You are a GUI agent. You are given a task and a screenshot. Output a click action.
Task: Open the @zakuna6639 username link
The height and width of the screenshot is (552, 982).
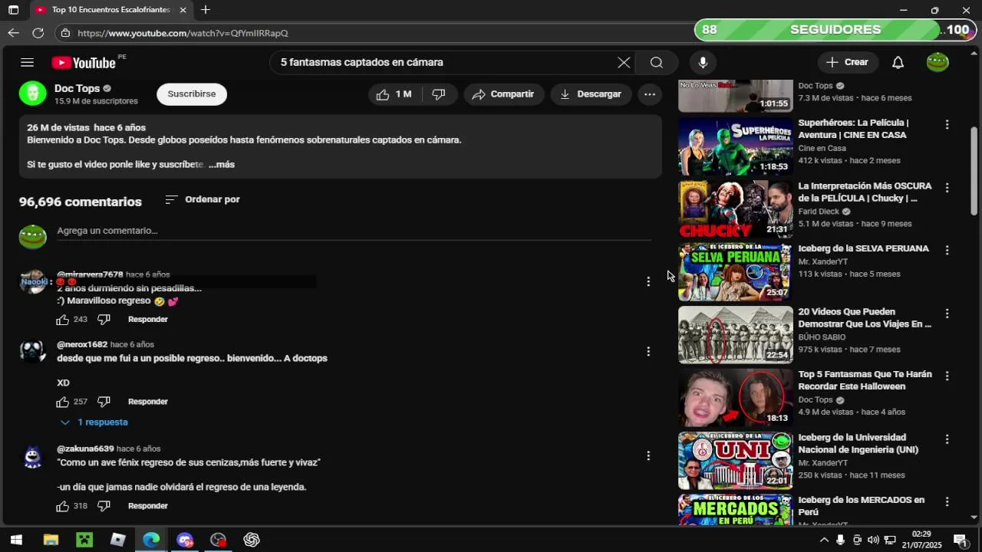pyautogui.click(x=85, y=449)
